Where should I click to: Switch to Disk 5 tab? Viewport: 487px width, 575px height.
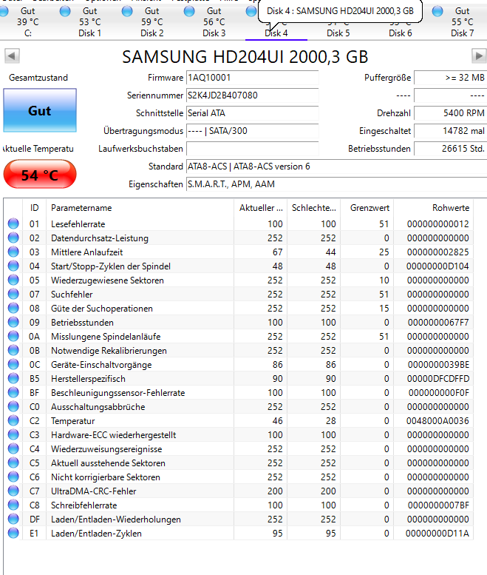[338, 33]
